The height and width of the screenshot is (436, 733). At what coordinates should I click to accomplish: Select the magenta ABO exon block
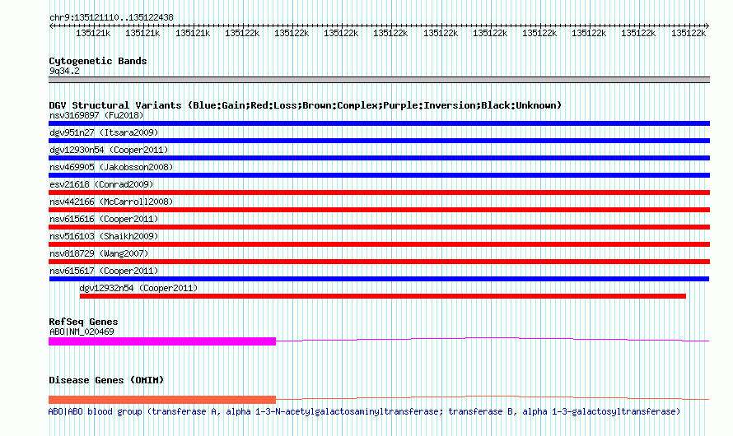[162, 341]
